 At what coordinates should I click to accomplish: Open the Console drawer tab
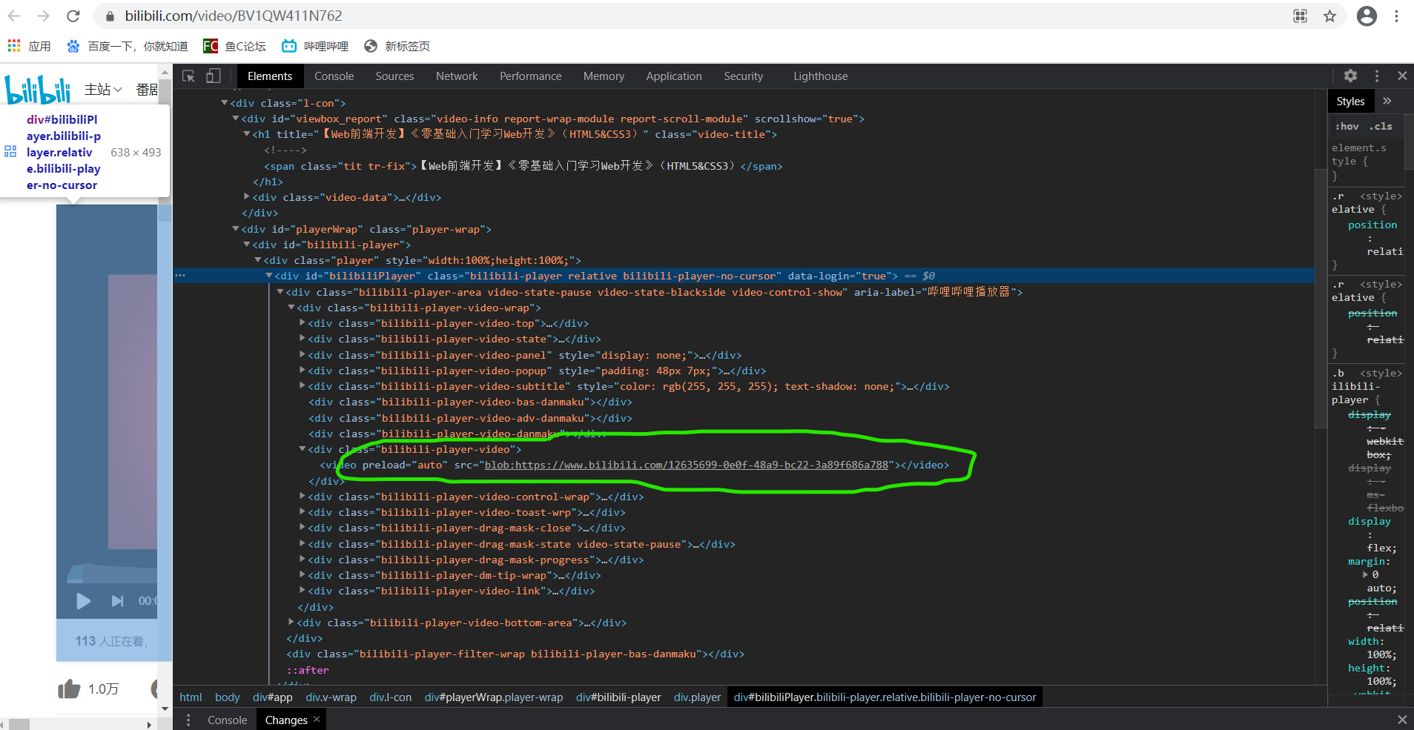[x=227, y=720]
